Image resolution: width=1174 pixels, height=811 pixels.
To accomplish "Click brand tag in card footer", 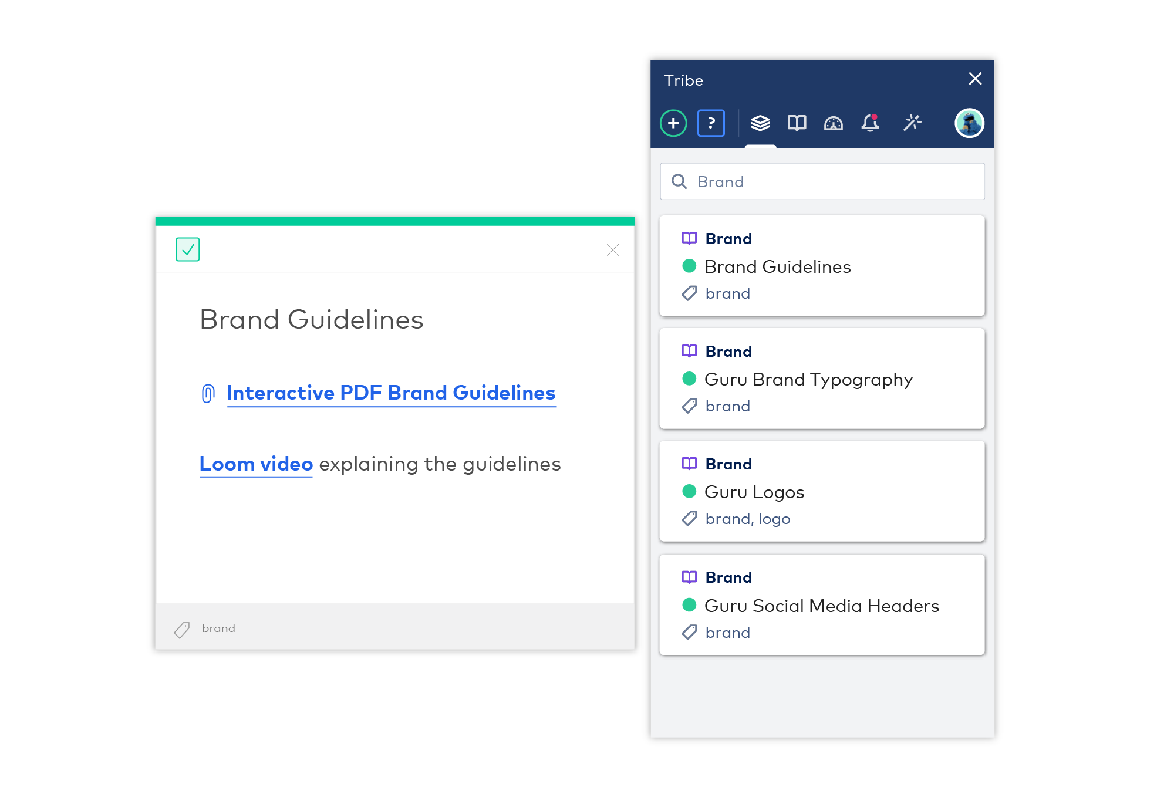I will (218, 628).
